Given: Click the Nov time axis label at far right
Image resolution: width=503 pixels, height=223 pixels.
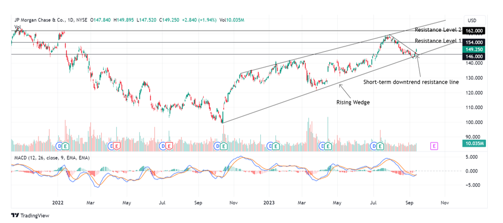Looking at the screenshot, I should tap(445, 203).
